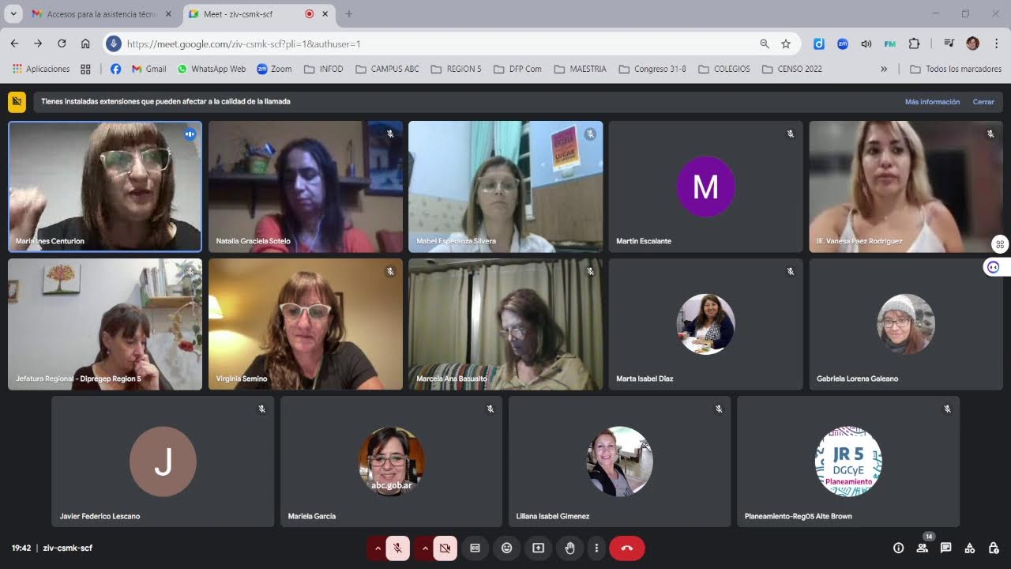Click Planeamiento-Reg05 Alte Brown tile
The image size is (1011, 569).
[x=848, y=462]
